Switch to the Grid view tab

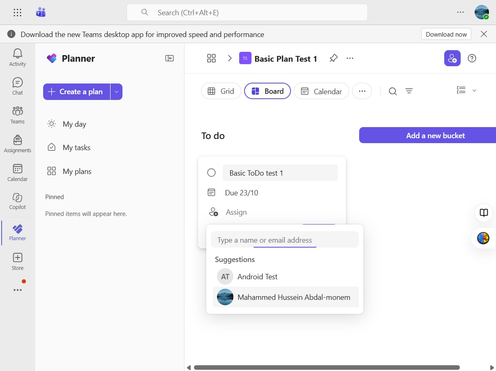(221, 91)
